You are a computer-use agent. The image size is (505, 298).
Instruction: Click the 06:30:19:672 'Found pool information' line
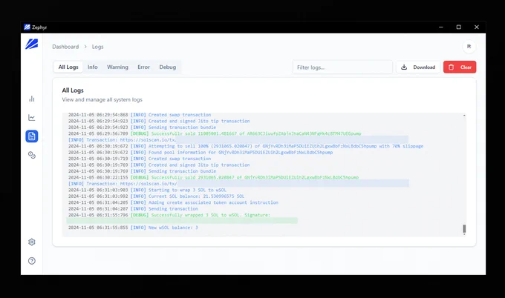click(201, 153)
